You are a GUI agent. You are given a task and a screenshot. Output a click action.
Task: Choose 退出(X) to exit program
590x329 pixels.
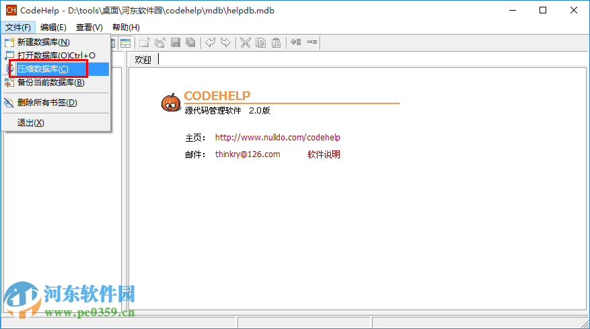[x=57, y=123]
